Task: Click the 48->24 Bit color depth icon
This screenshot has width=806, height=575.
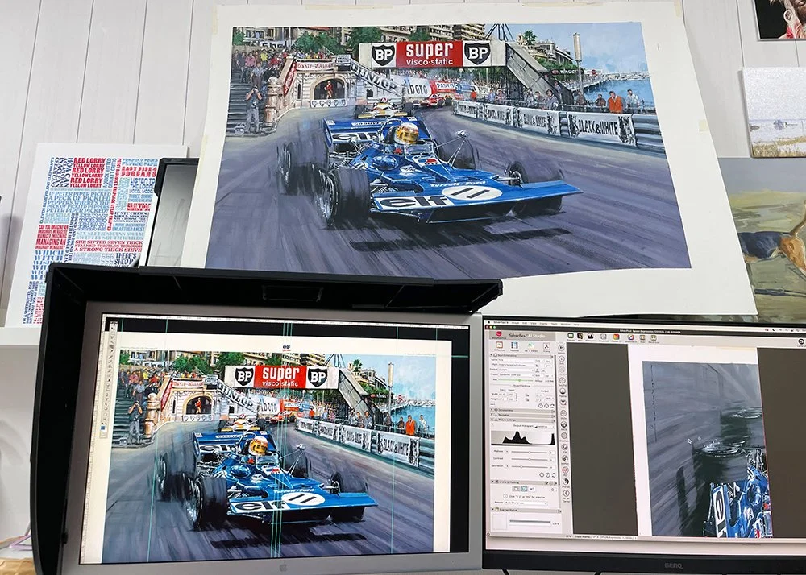Action: 530,346
